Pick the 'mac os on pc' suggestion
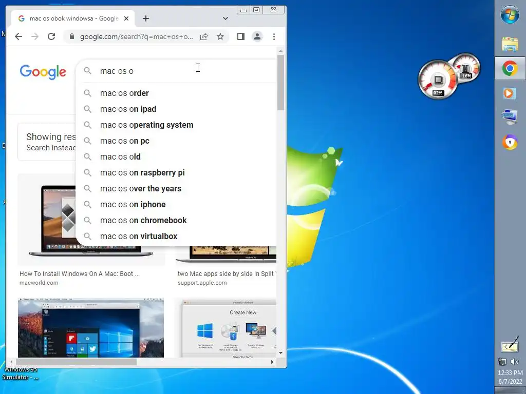Viewport: 526px width, 394px height. [176, 141]
